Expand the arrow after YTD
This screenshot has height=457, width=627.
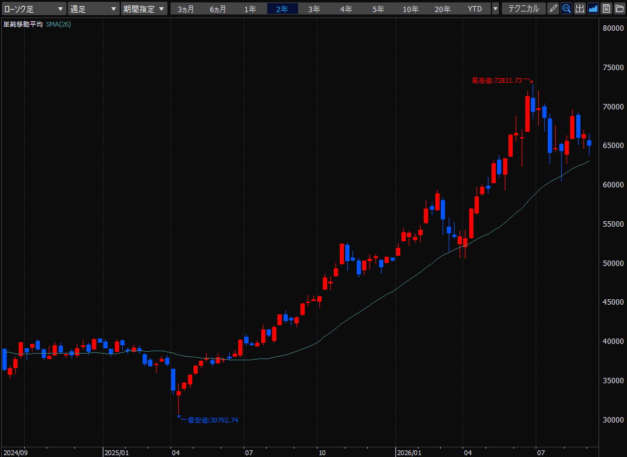[x=495, y=8]
